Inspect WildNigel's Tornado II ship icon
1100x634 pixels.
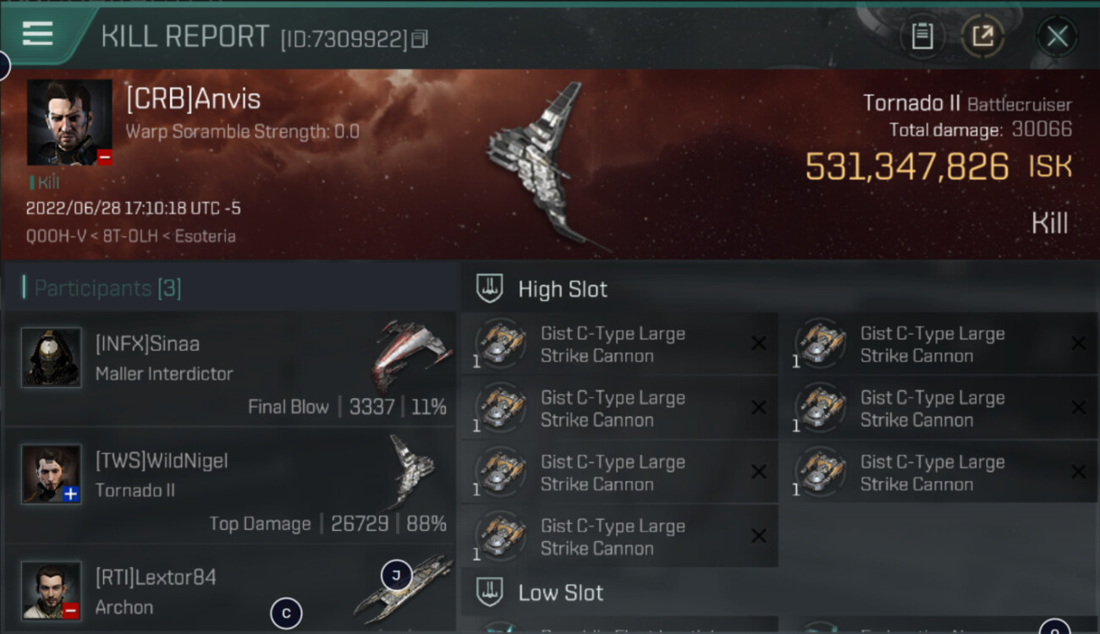click(x=412, y=471)
